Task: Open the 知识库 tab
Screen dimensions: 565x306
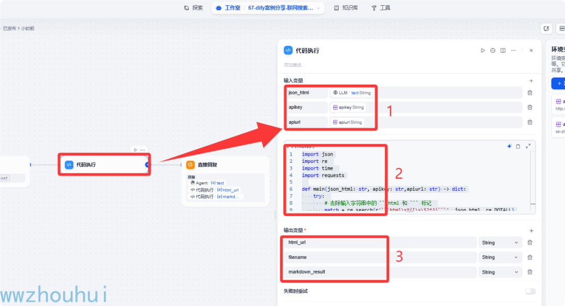Action: point(346,8)
